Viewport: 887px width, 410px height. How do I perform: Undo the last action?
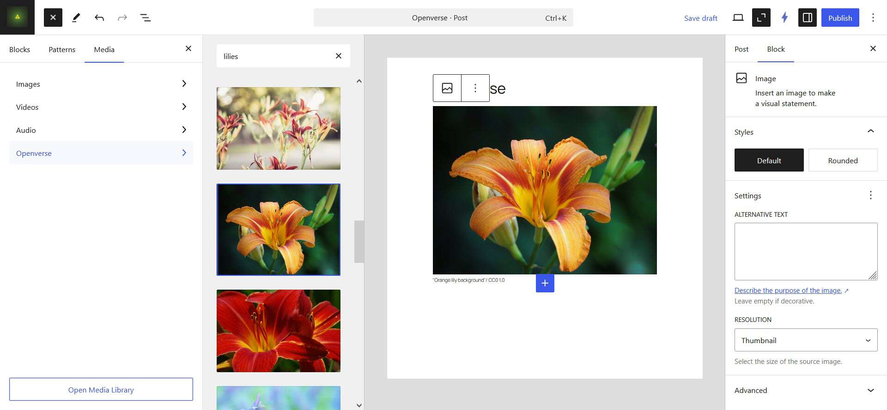(x=99, y=18)
